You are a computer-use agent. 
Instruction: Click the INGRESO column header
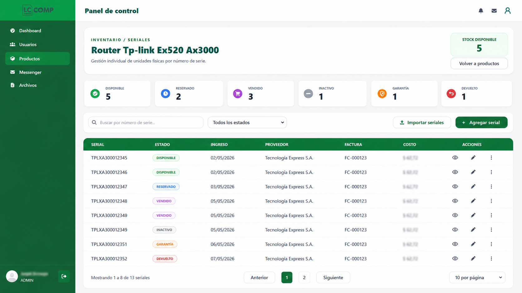219,144
